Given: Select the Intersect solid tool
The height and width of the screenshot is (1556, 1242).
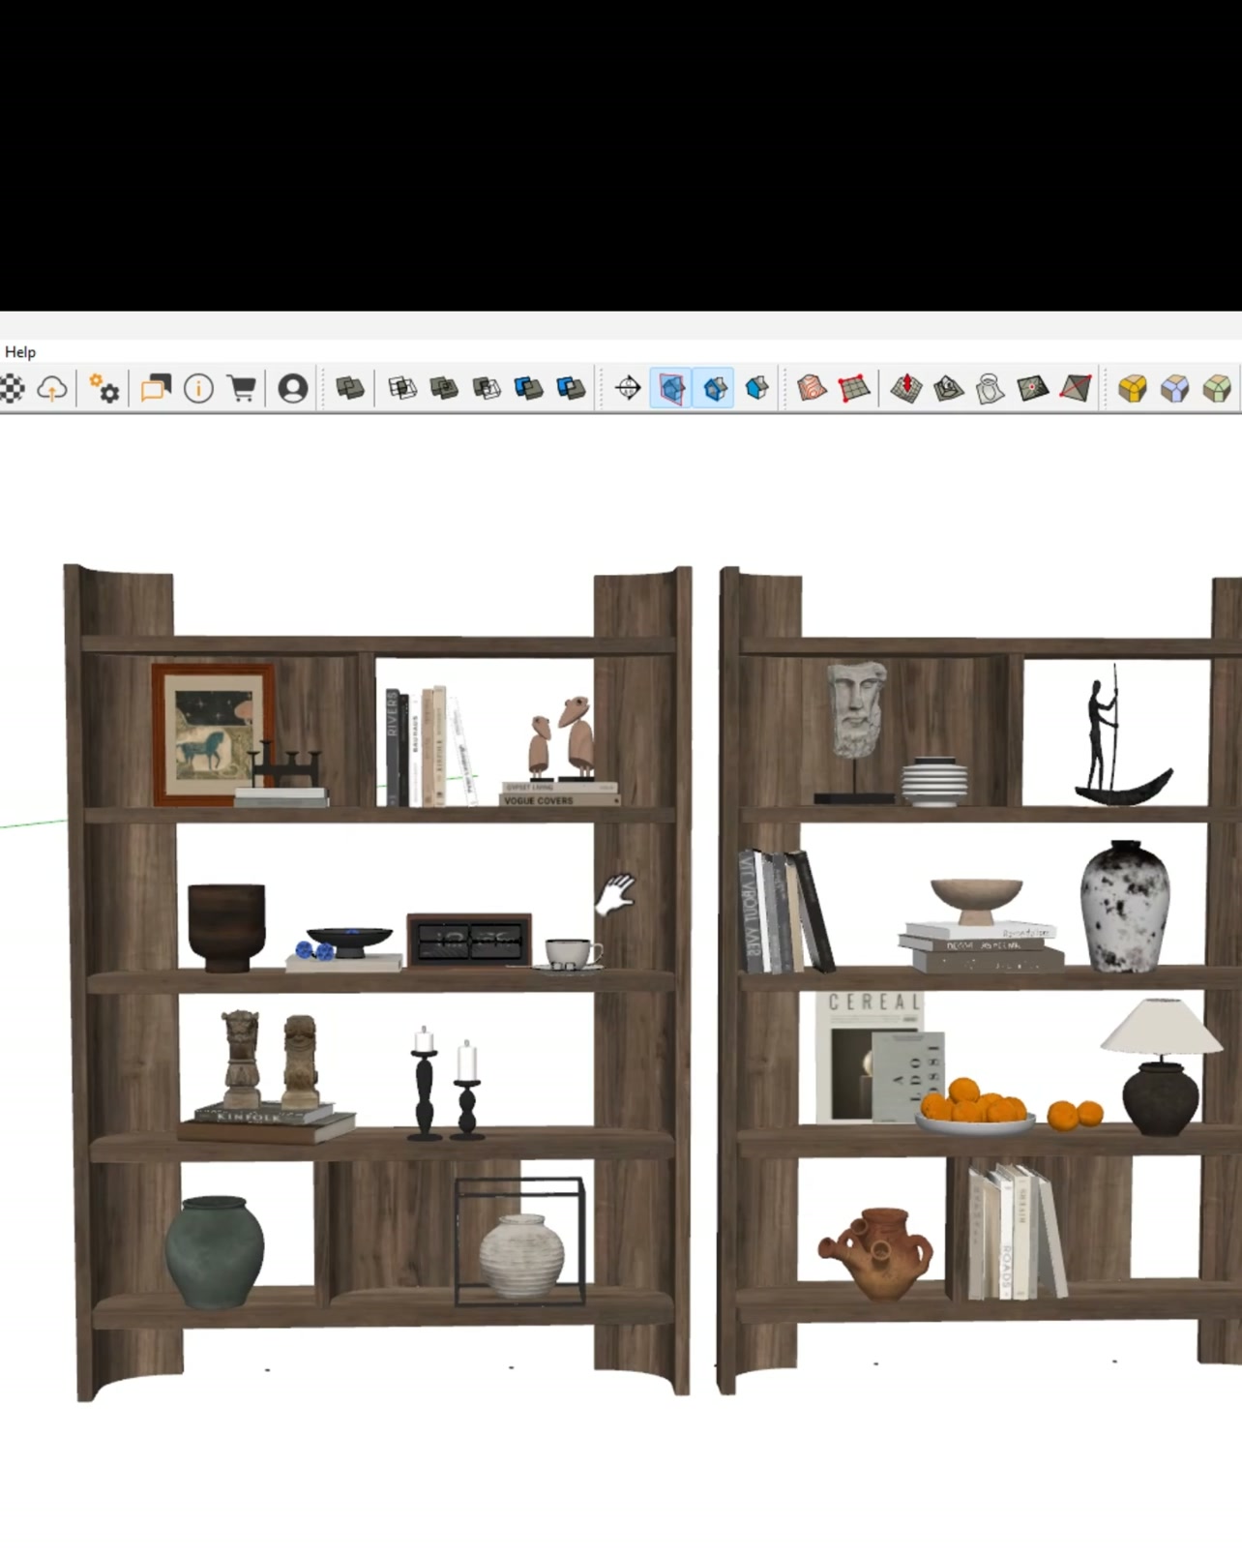Looking at the screenshot, I should coord(402,389).
